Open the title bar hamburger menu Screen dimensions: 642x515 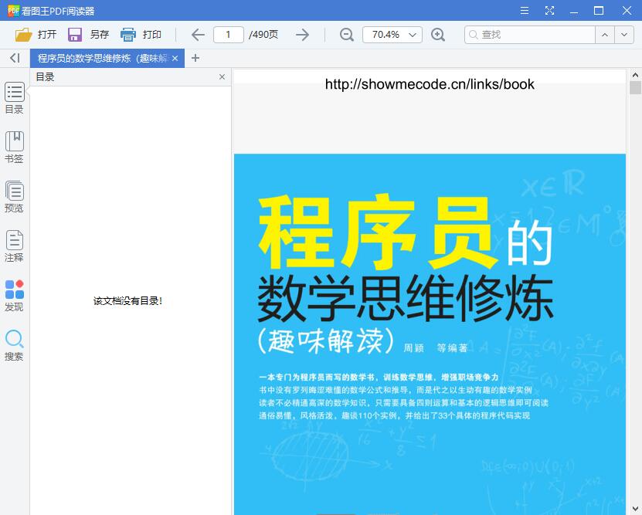click(525, 11)
